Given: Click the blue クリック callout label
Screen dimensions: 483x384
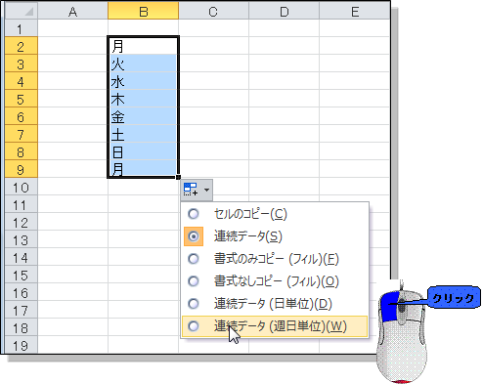Looking at the screenshot, I should 454,298.
